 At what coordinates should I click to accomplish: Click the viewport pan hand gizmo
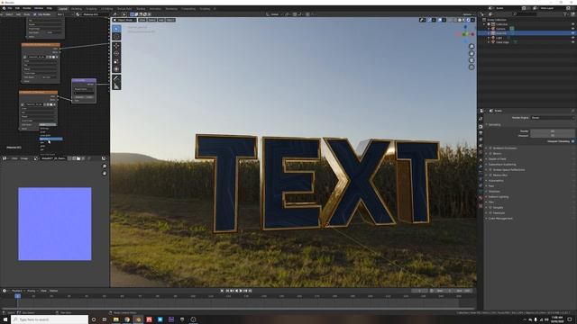[x=472, y=53]
